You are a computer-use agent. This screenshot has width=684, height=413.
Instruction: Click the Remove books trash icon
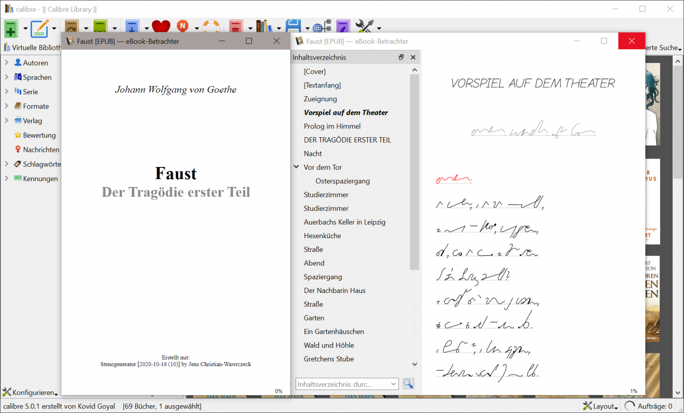point(236,26)
